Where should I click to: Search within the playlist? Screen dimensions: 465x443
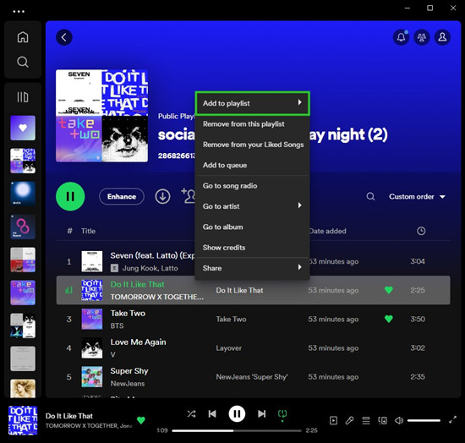click(x=370, y=197)
